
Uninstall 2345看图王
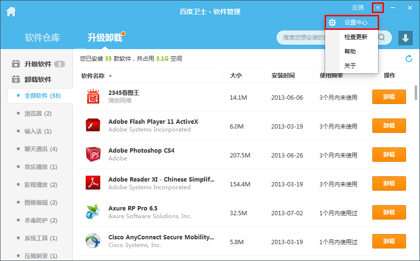coord(389,97)
